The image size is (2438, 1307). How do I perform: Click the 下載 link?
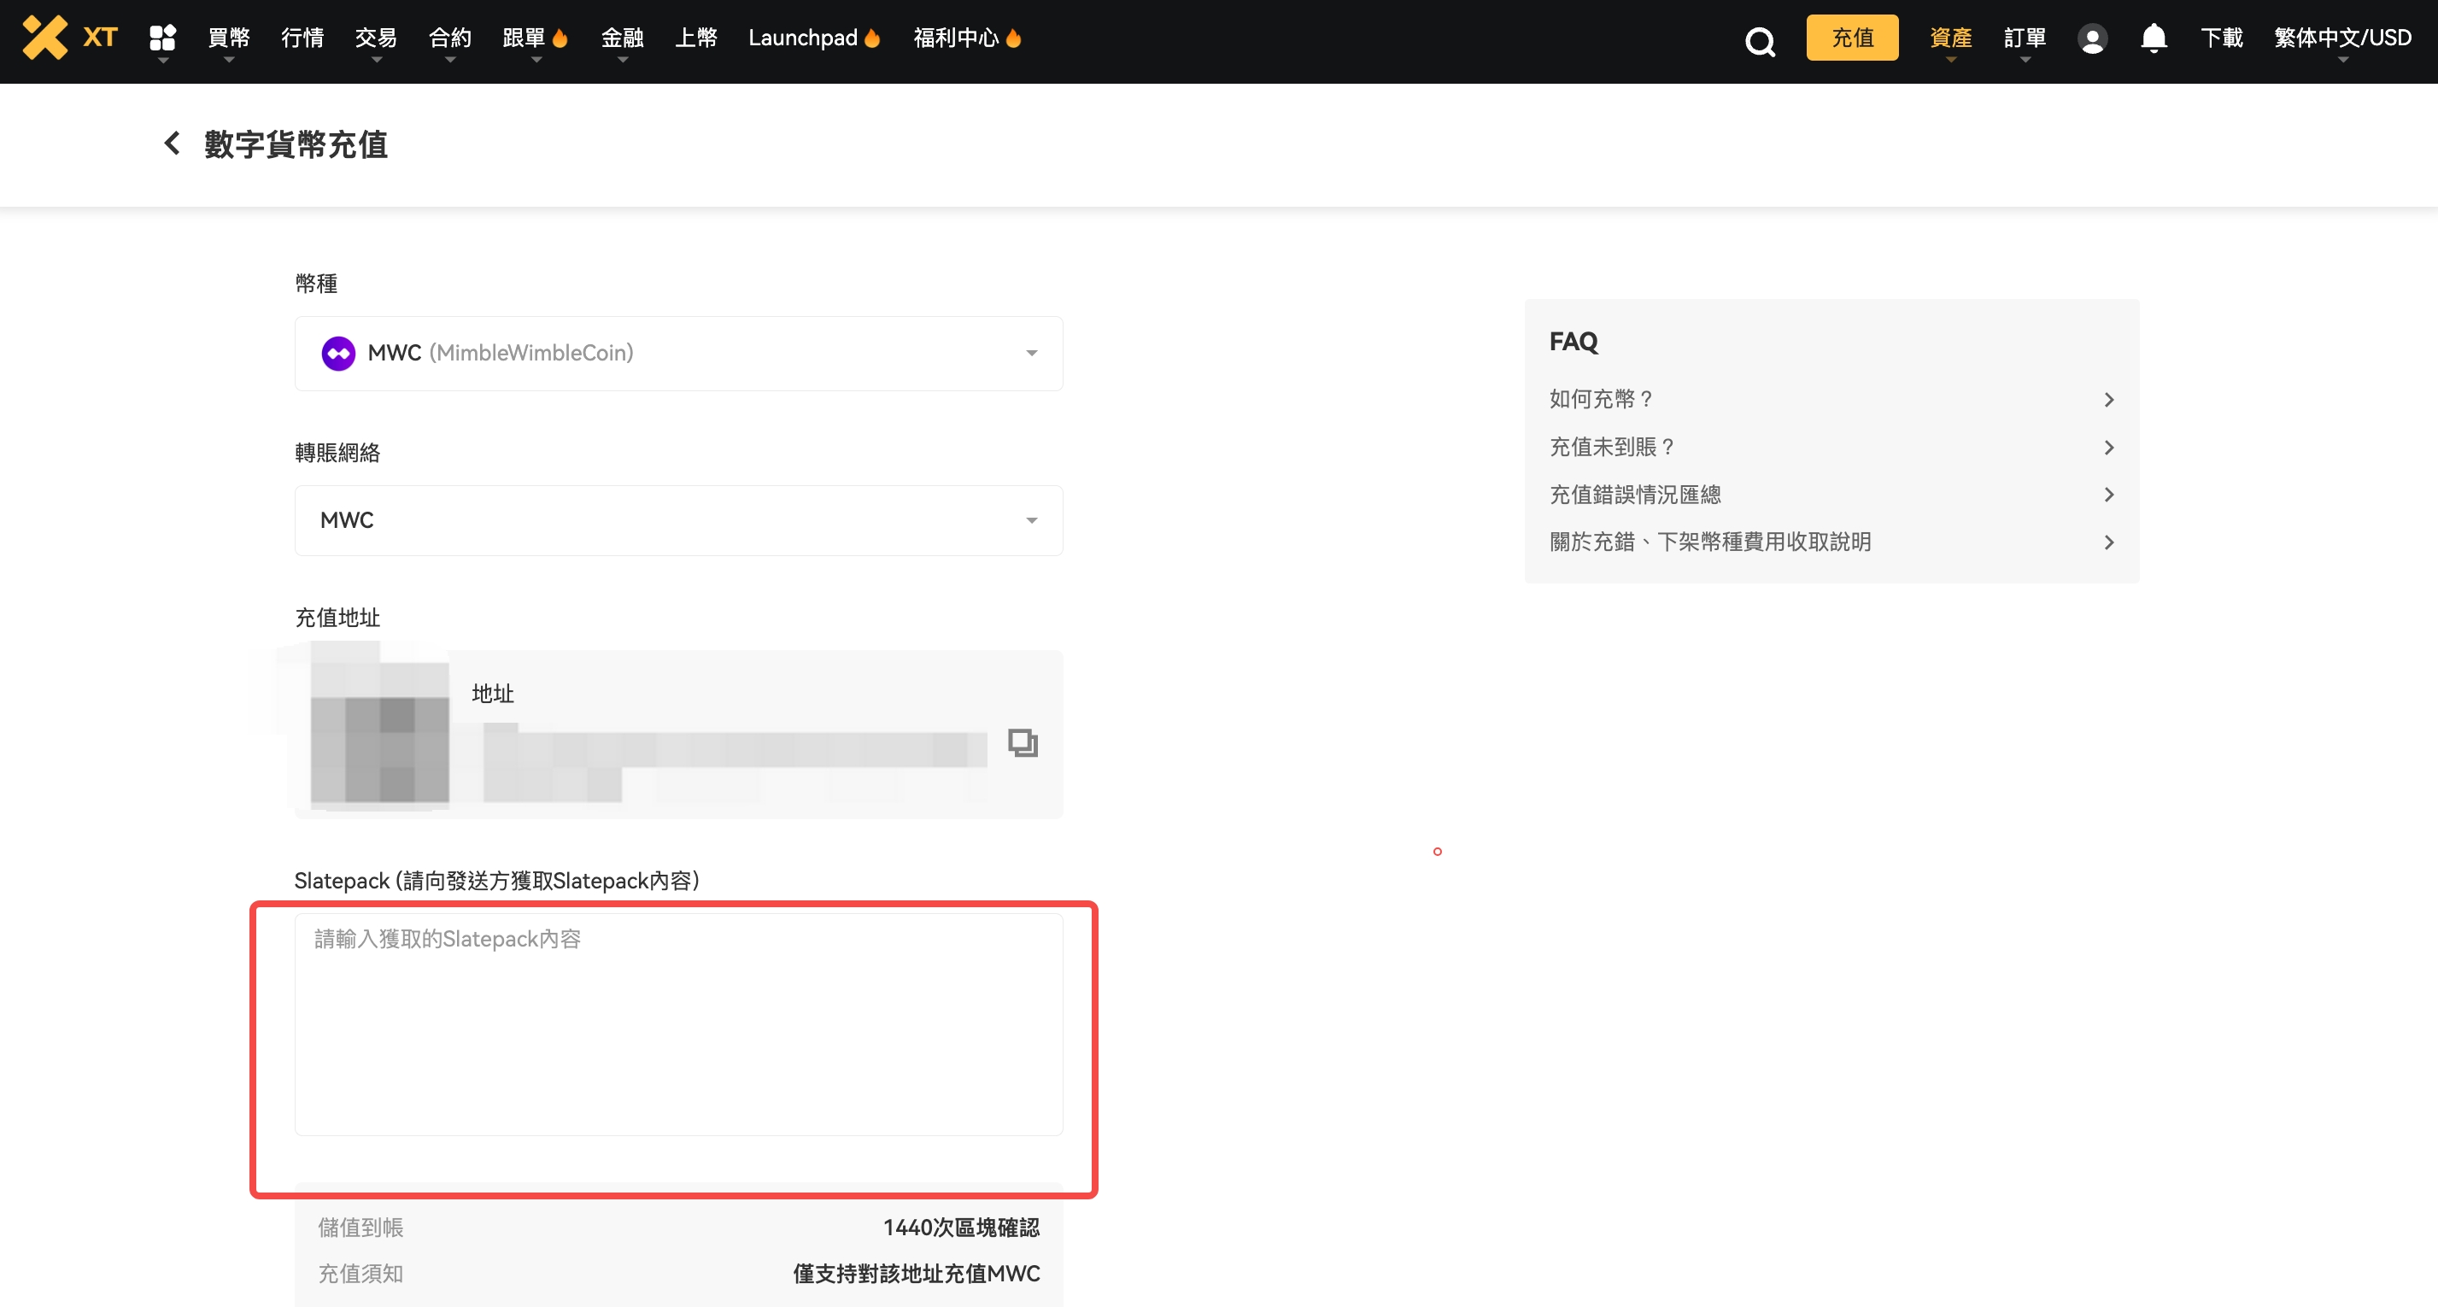pyautogui.click(x=2221, y=38)
